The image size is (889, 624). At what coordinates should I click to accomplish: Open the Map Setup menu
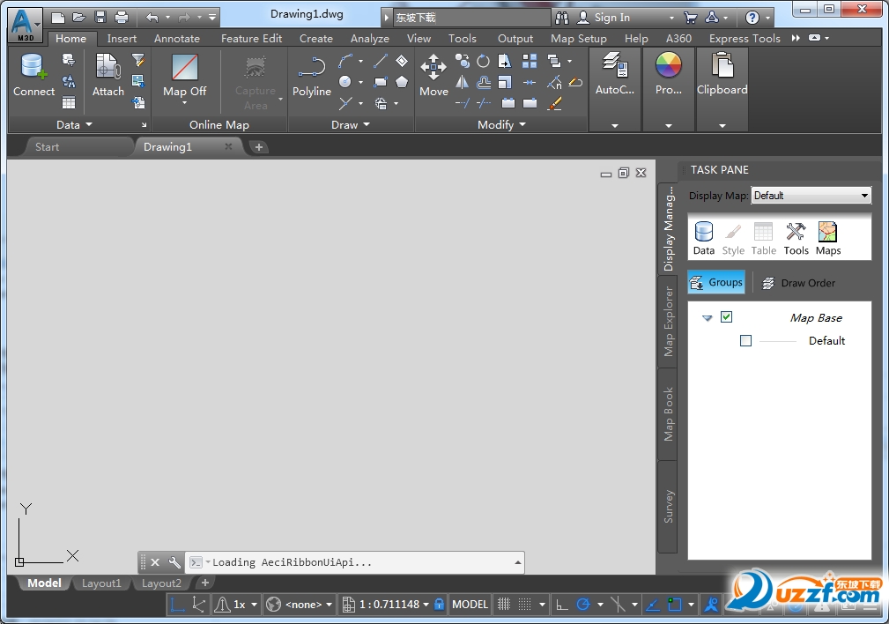coord(578,38)
